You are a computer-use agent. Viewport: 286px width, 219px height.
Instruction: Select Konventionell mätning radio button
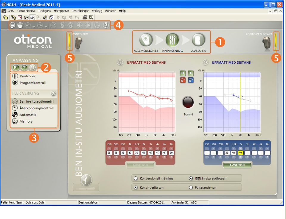click(x=136, y=178)
